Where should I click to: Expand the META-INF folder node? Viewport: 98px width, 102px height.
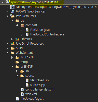(12, 57)
